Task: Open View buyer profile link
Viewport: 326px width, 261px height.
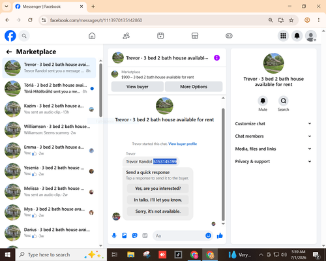Action: [x=183, y=144]
